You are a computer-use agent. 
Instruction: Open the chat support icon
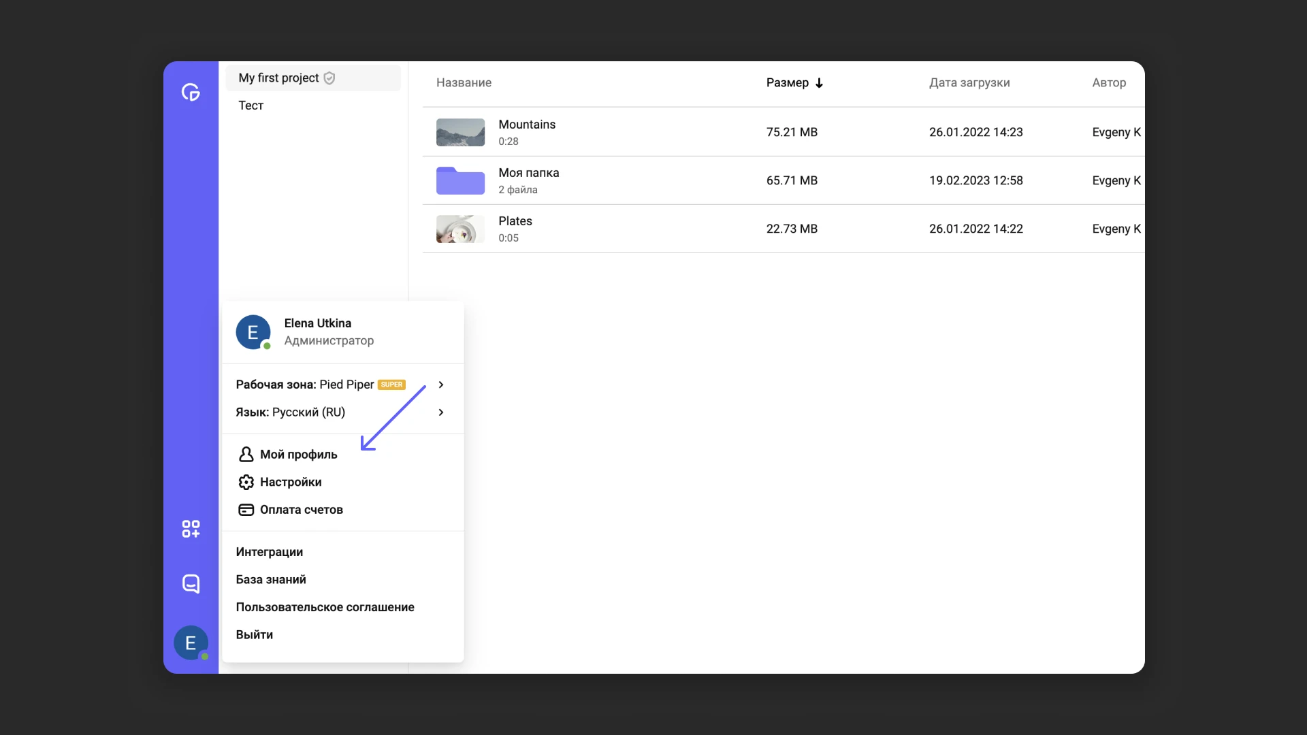pos(191,583)
